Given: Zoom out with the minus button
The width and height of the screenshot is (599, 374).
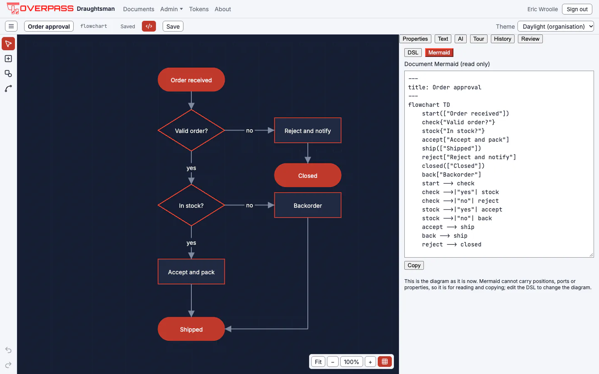Looking at the screenshot, I should [x=333, y=362].
